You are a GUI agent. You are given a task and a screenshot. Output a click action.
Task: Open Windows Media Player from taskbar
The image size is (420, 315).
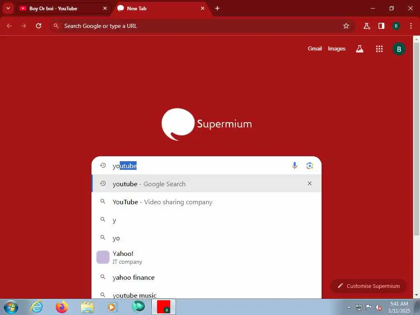pyautogui.click(x=112, y=307)
